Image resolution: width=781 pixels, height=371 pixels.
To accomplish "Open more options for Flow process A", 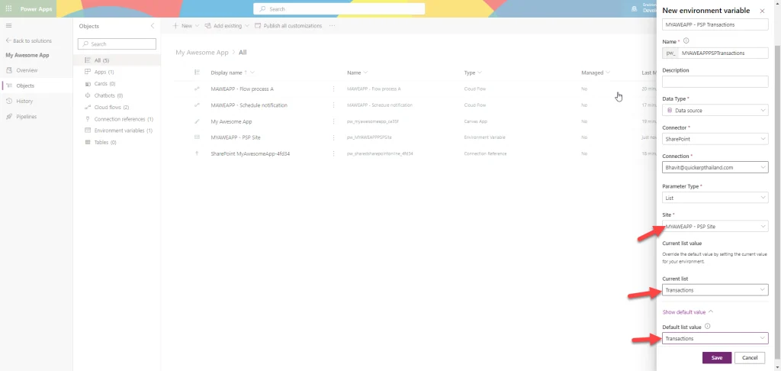I will 334,89.
